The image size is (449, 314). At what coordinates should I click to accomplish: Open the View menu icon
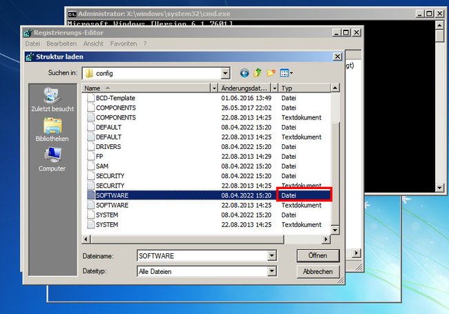[287, 73]
